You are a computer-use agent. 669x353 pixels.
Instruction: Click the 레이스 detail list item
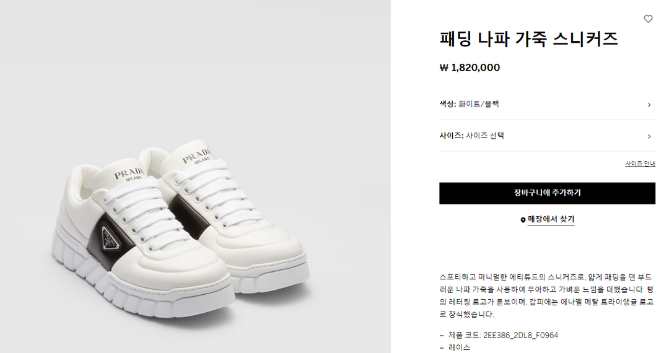459,347
